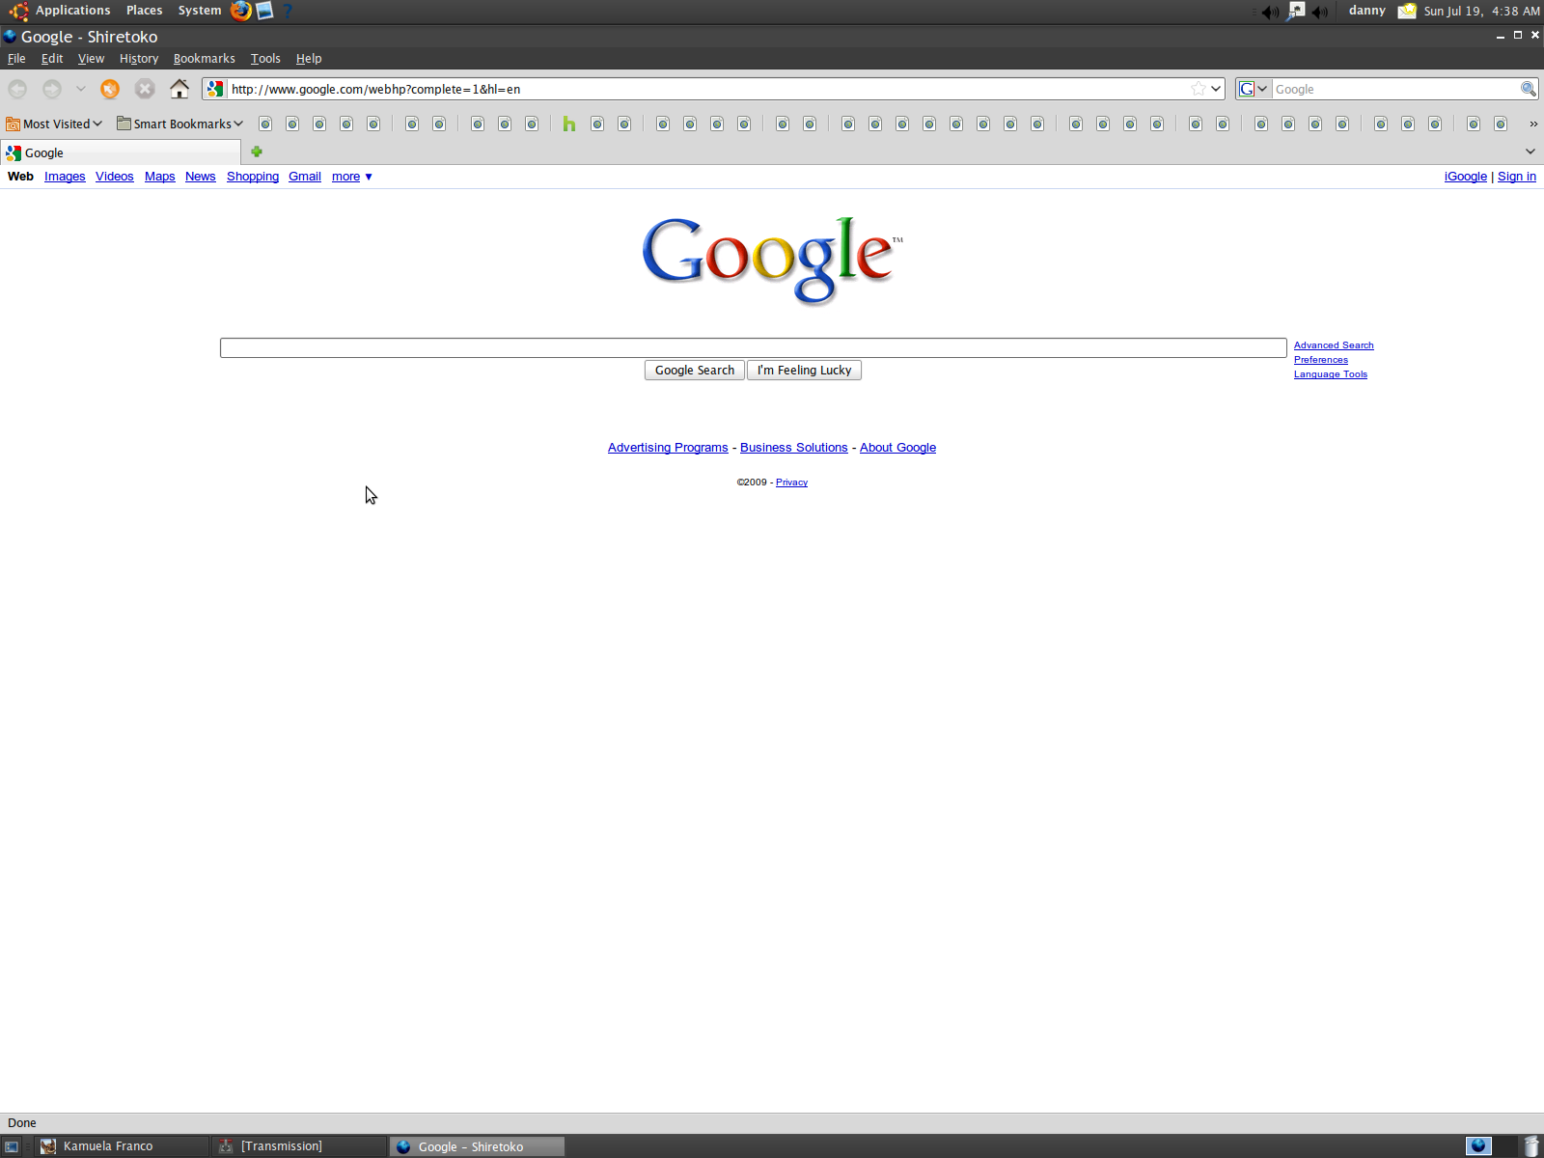Open the News link
Viewport: 1544px width, 1158px height.
[201, 177]
